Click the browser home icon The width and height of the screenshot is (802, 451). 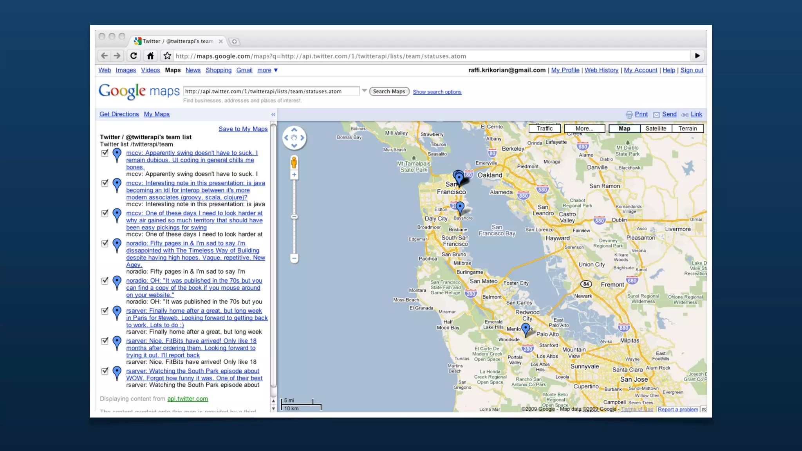pos(150,56)
